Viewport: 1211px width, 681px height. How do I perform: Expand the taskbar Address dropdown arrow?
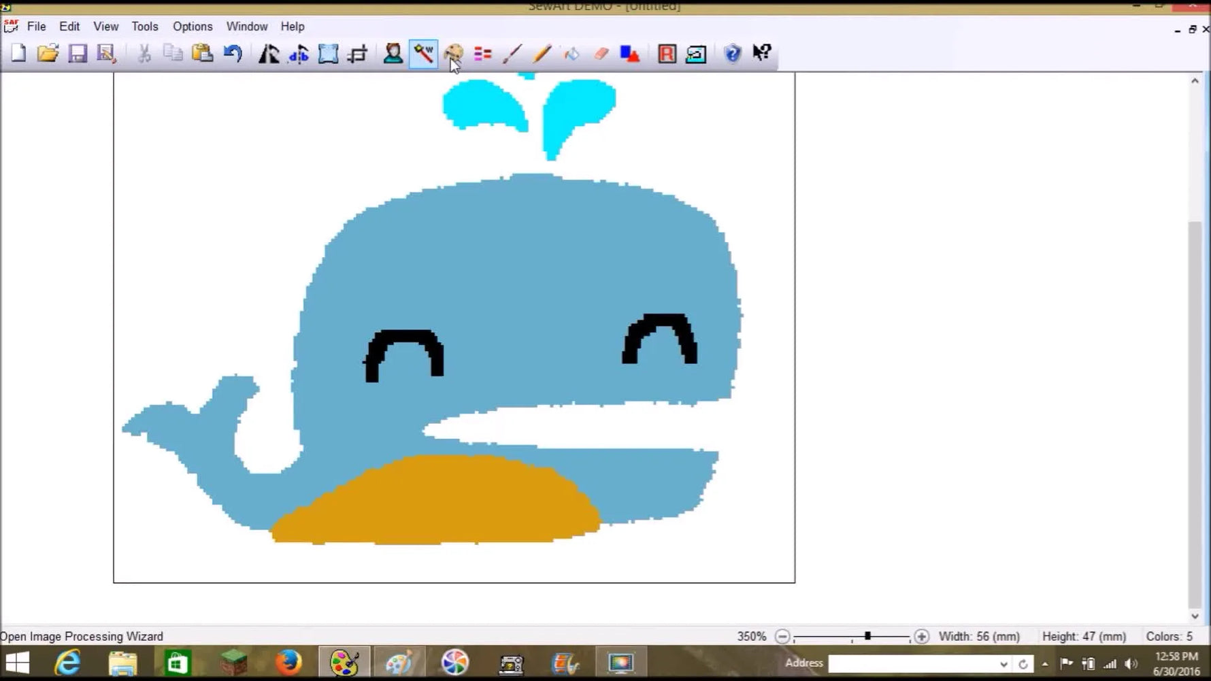pyautogui.click(x=1003, y=664)
